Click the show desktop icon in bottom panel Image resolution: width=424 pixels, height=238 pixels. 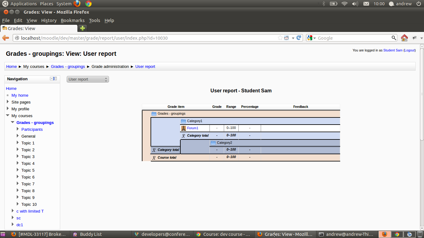coord(3,234)
